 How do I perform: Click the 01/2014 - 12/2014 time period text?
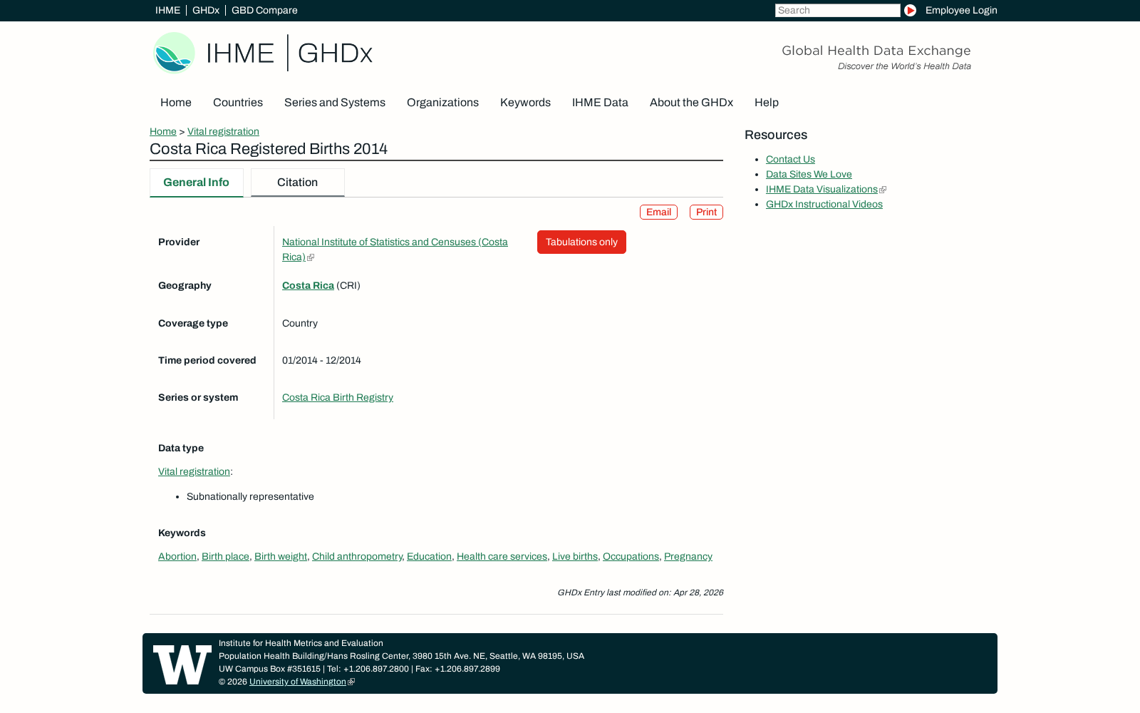tap(321, 361)
